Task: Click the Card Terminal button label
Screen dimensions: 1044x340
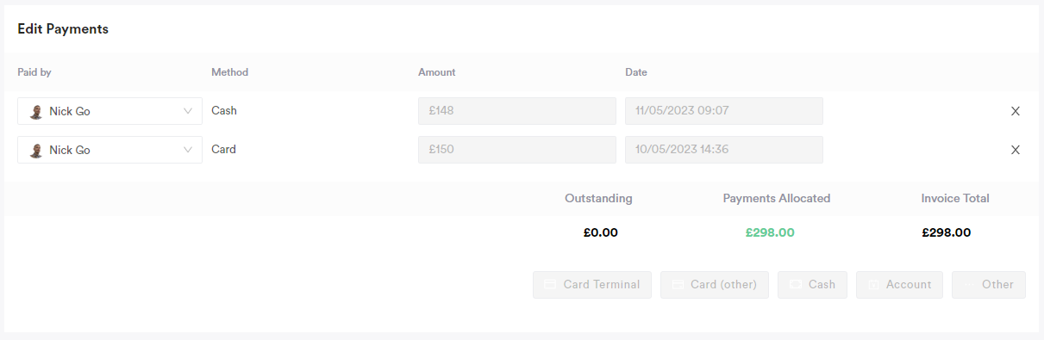Action: pos(602,284)
